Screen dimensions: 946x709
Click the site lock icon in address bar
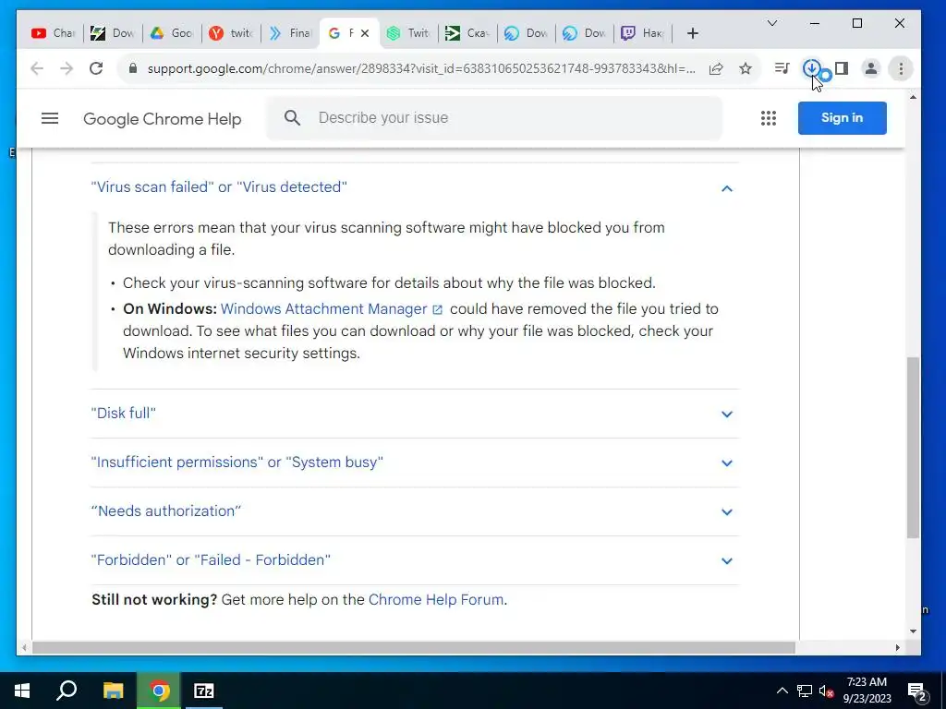pyautogui.click(x=133, y=68)
